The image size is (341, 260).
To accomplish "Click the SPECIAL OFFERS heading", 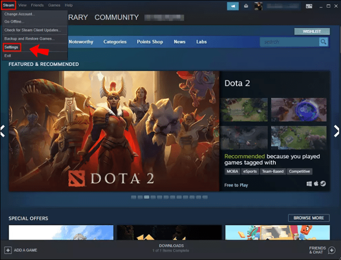I will coord(28,218).
